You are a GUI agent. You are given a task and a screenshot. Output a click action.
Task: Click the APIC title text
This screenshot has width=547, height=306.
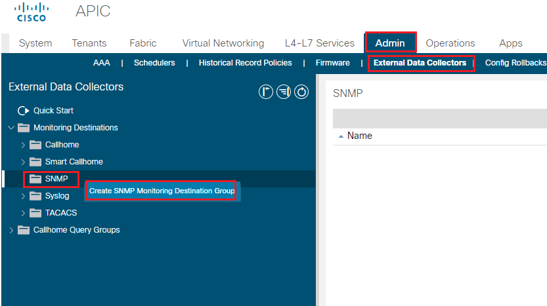(x=93, y=11)
